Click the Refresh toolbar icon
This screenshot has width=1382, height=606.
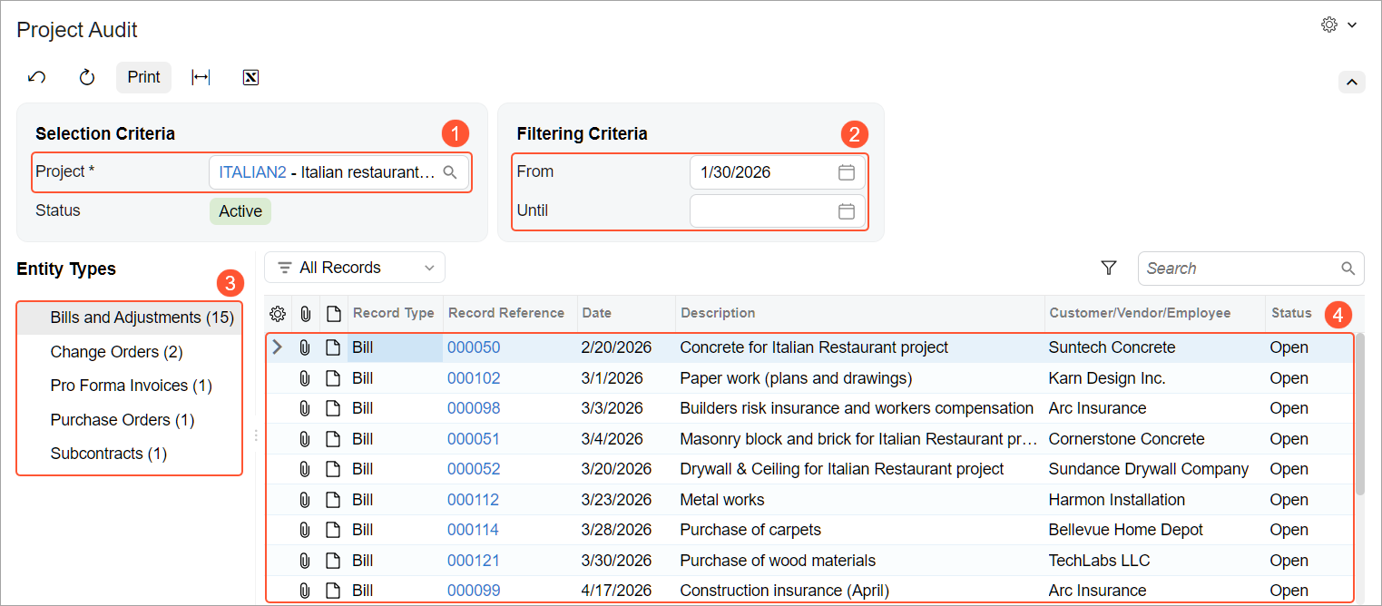click(x=87, y=77)
